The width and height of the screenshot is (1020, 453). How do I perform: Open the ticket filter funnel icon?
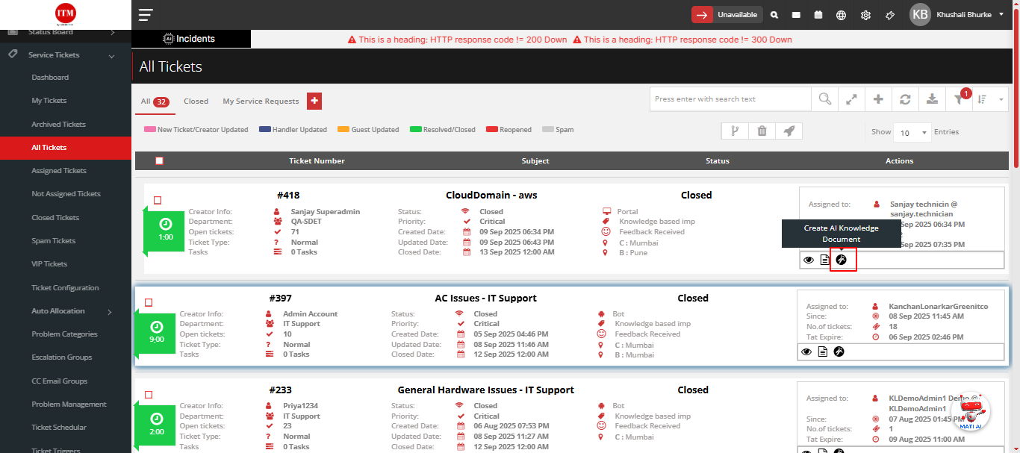[958, 99]
